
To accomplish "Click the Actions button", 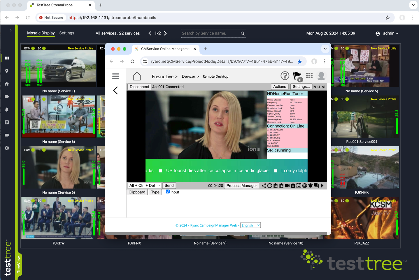I will (279, 87).
